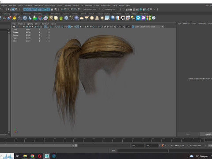
Task: Click the Task View taskbar icon
Action: click(x=18, y=156)
